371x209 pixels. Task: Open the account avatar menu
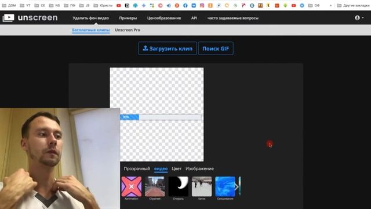359,18
